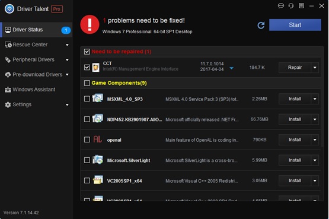
Task: Click the driver list vertical scrollbar
Action: [322, 97]
